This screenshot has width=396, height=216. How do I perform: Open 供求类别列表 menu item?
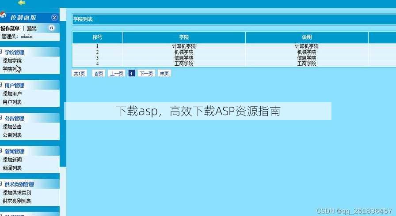tap(17, 201)
